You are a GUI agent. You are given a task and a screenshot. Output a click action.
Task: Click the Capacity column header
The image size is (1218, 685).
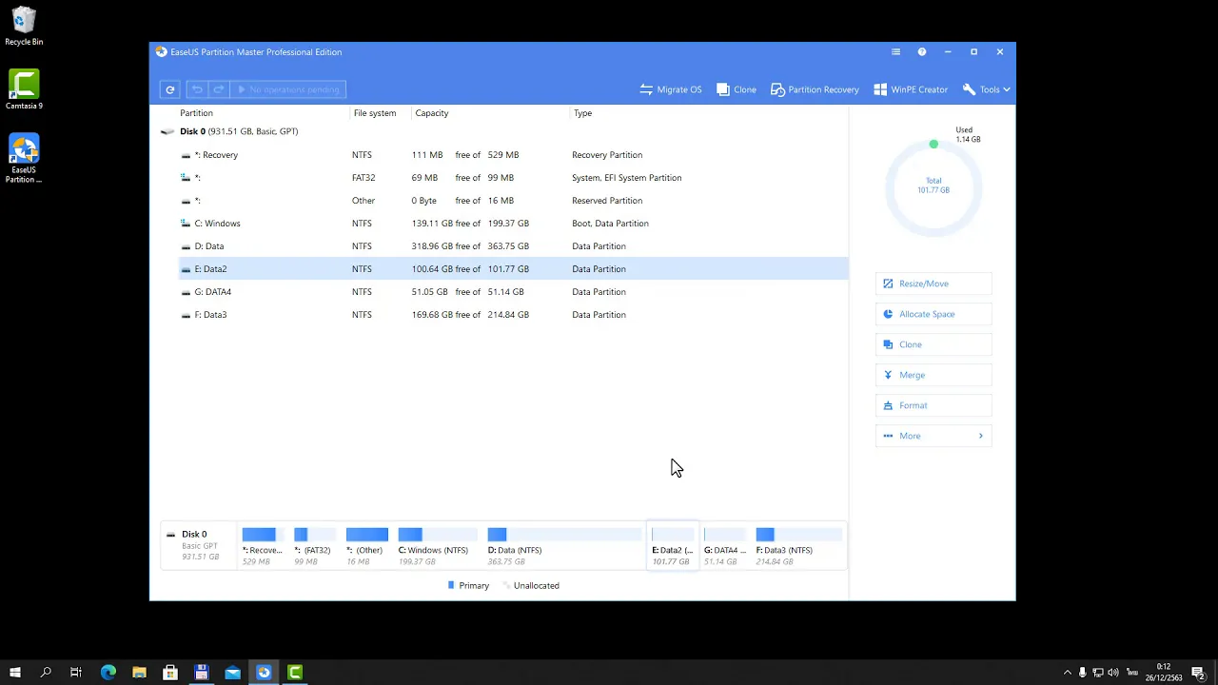(432, 113)
